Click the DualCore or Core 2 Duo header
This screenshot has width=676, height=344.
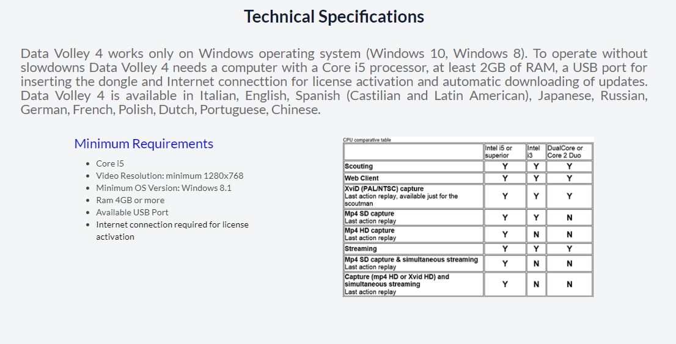click(565, 152)
